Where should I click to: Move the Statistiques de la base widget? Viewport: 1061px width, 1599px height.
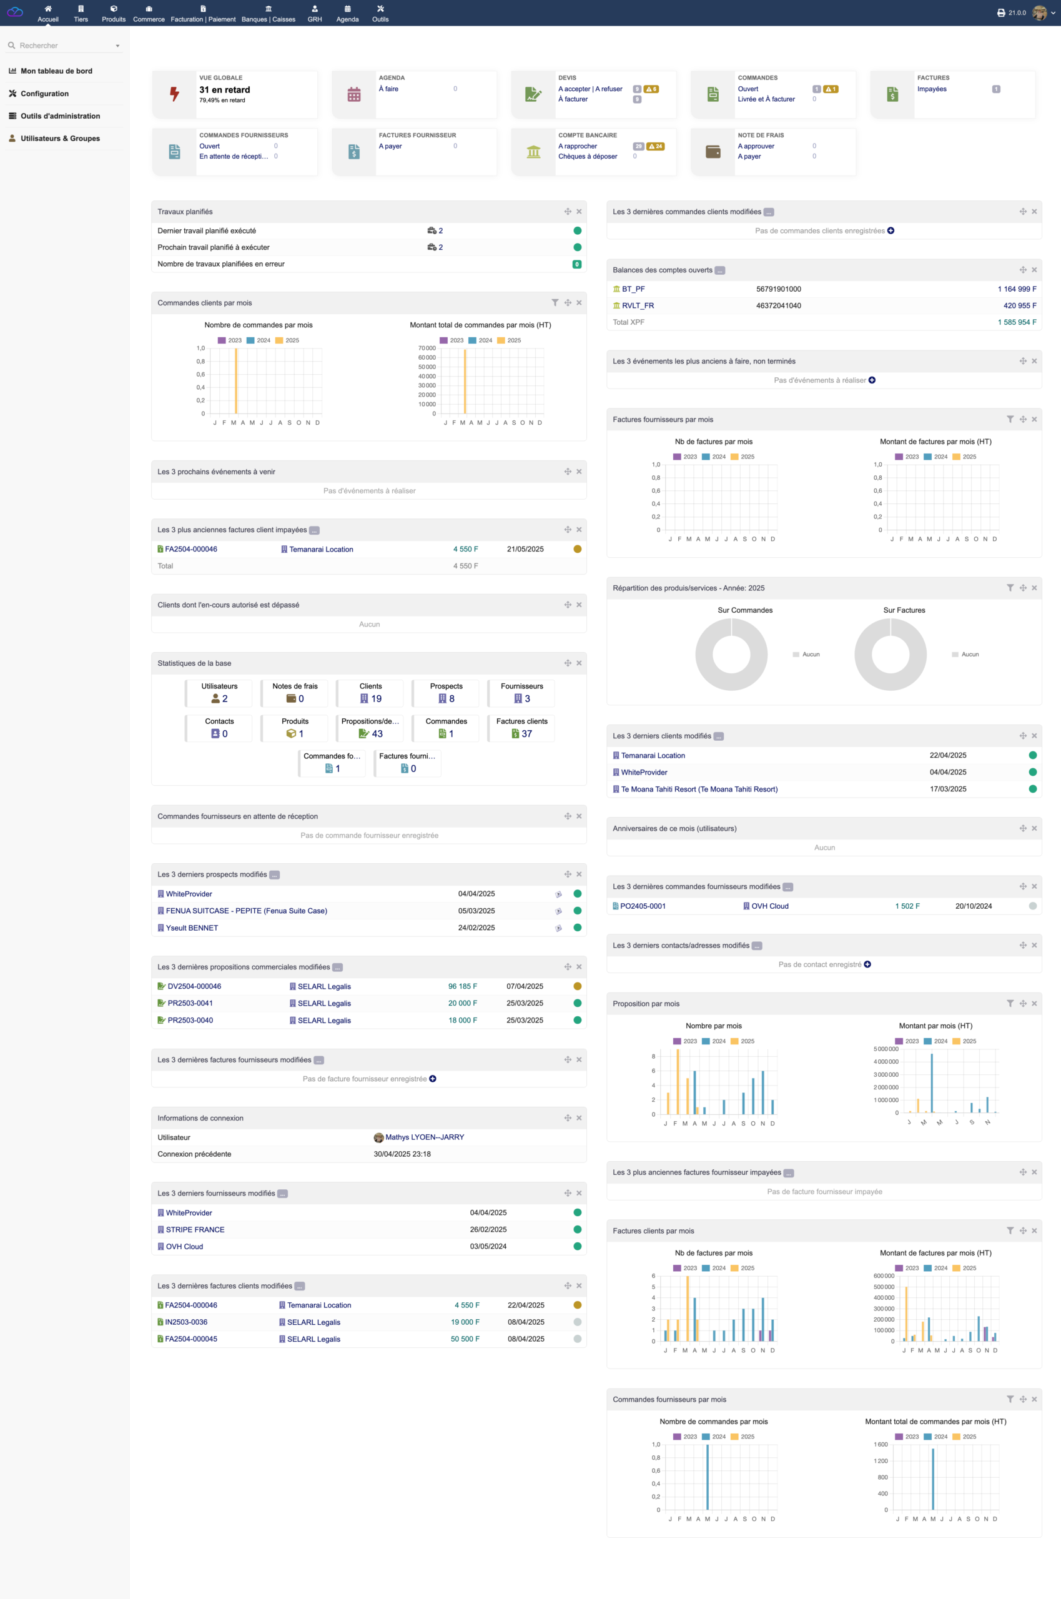click(x=568, y=663)
